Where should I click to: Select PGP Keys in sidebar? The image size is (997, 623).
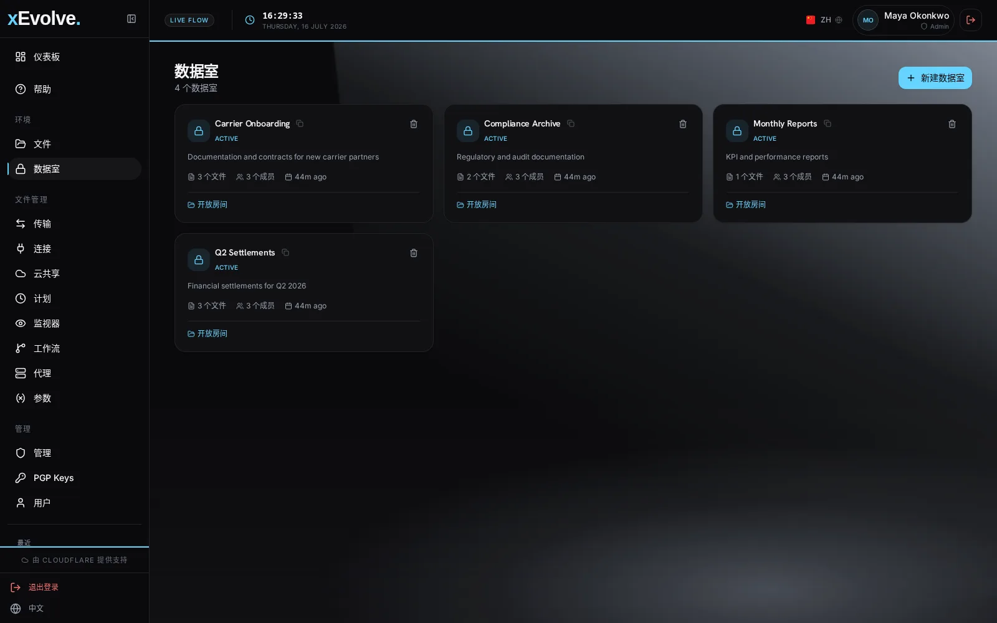coord(75,478)
